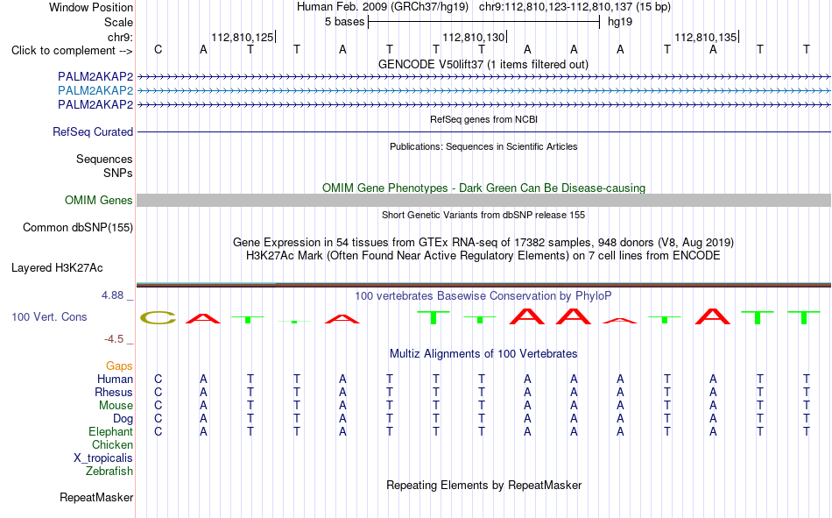Click the "RefSeq genes from NCBI" title

[x=483, y=119]
